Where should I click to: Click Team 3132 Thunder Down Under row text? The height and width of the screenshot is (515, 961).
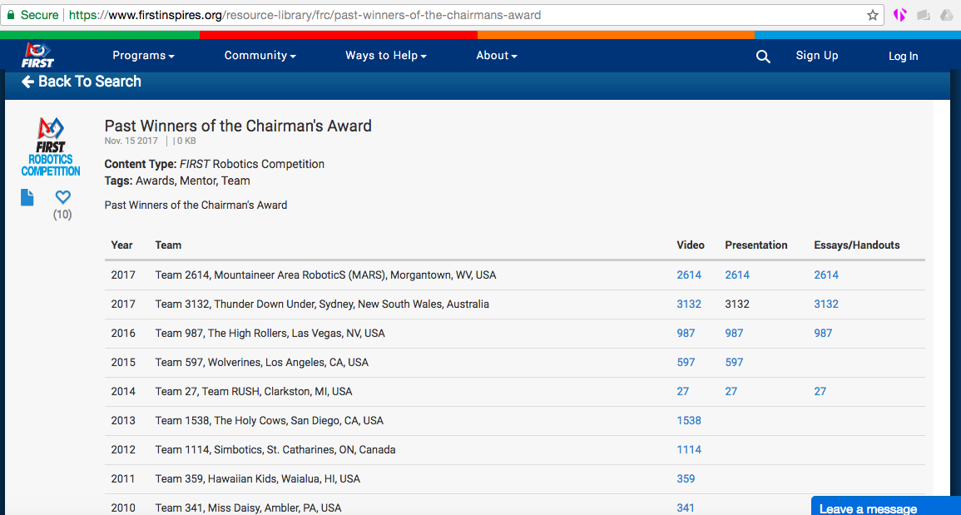[322, 305]
